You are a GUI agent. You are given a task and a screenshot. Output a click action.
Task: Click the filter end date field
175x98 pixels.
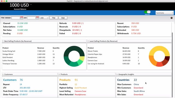(x=31, y=18)
